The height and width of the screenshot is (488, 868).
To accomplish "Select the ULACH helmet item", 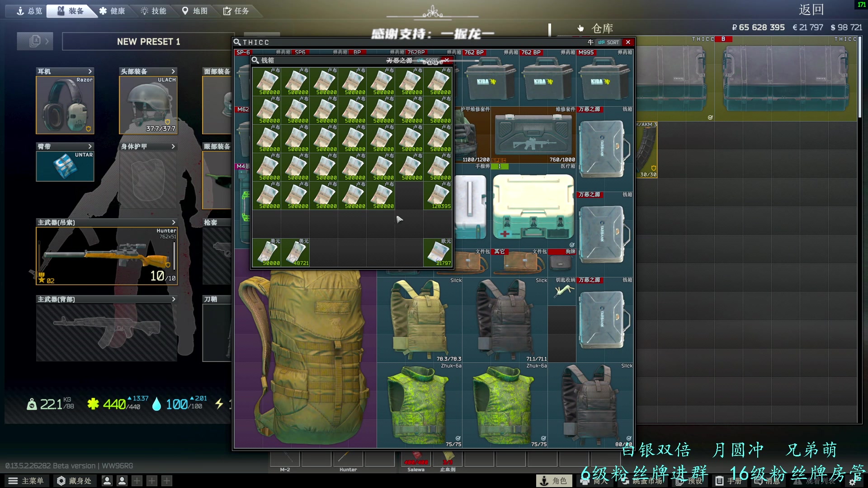I will point(148,105).
